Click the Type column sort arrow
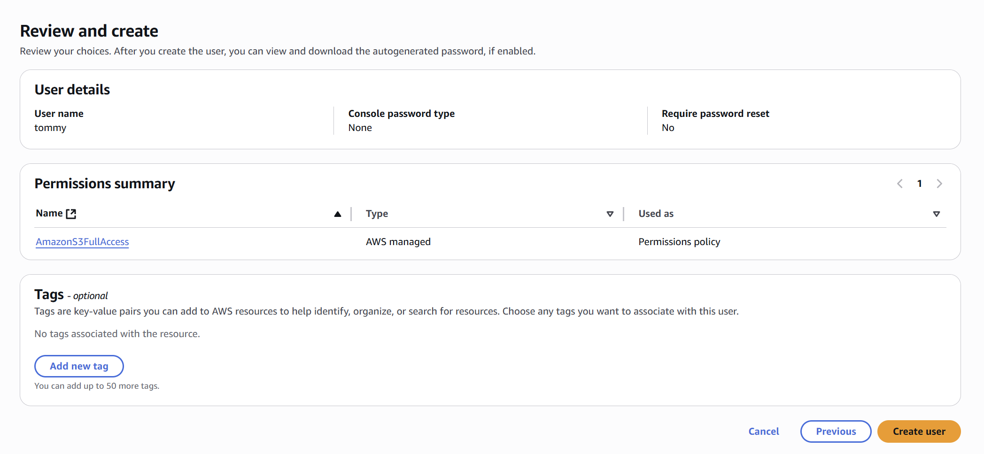984x454 pixels. pos(610,214)
